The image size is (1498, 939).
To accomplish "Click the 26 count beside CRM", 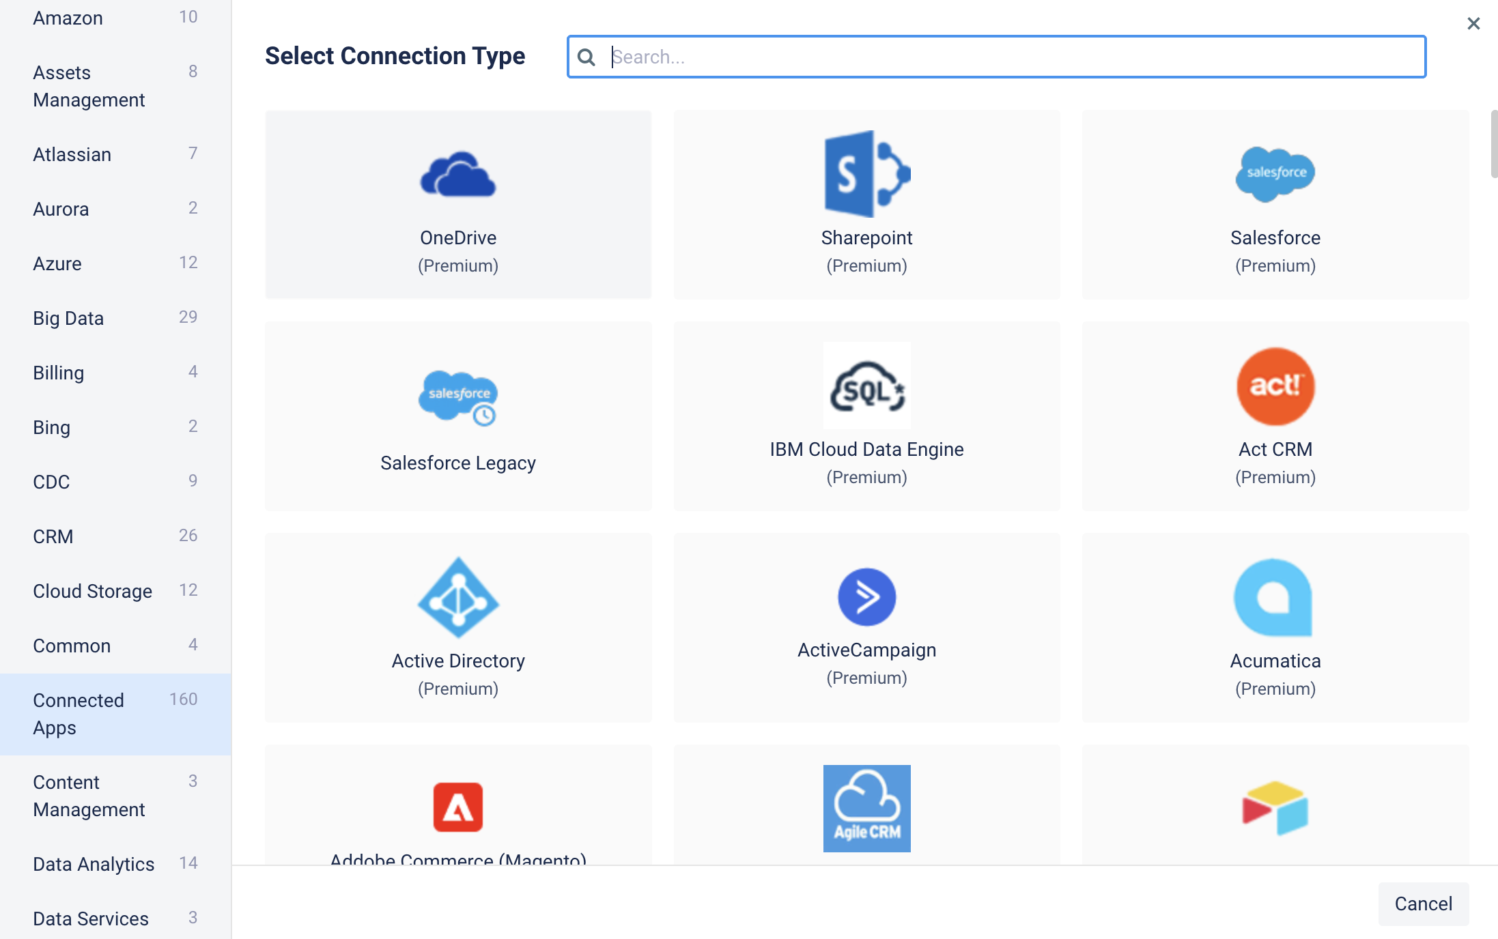I will (188, 536).
